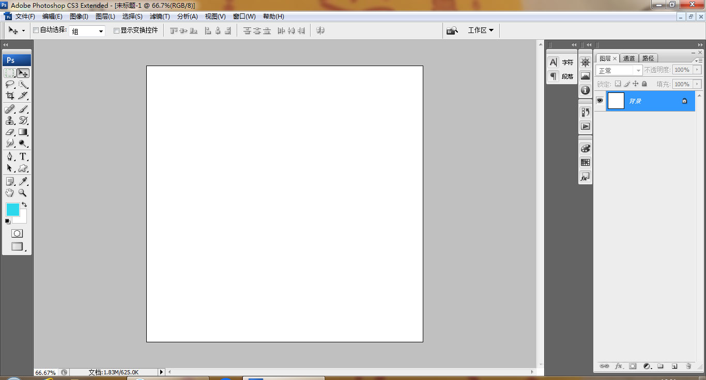Toggle Quick Mask mode
Image resolution: width=706 pixels, height=380 pixels.
17,233
